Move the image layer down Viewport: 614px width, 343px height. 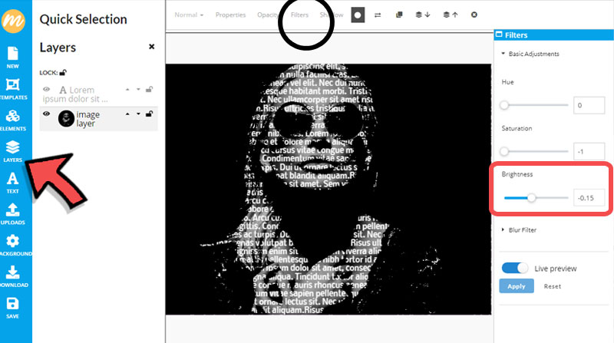[x=138, y=114]
